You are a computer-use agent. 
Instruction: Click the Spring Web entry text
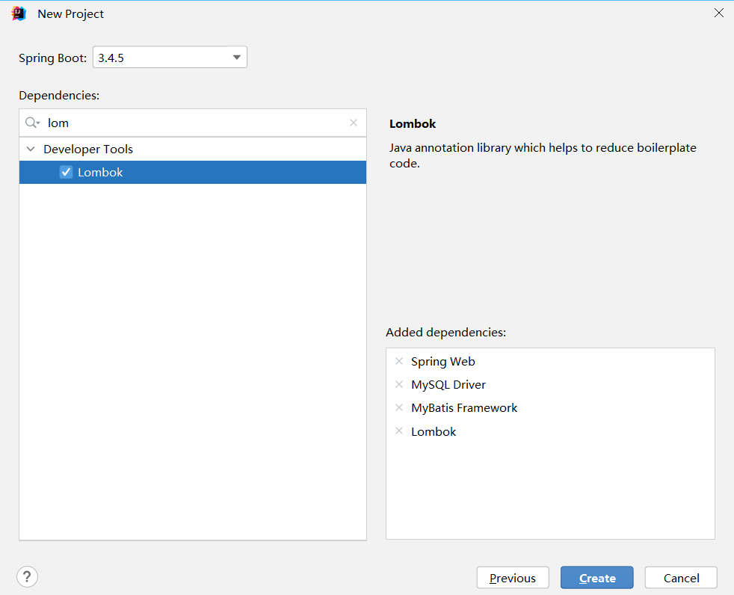442,361
